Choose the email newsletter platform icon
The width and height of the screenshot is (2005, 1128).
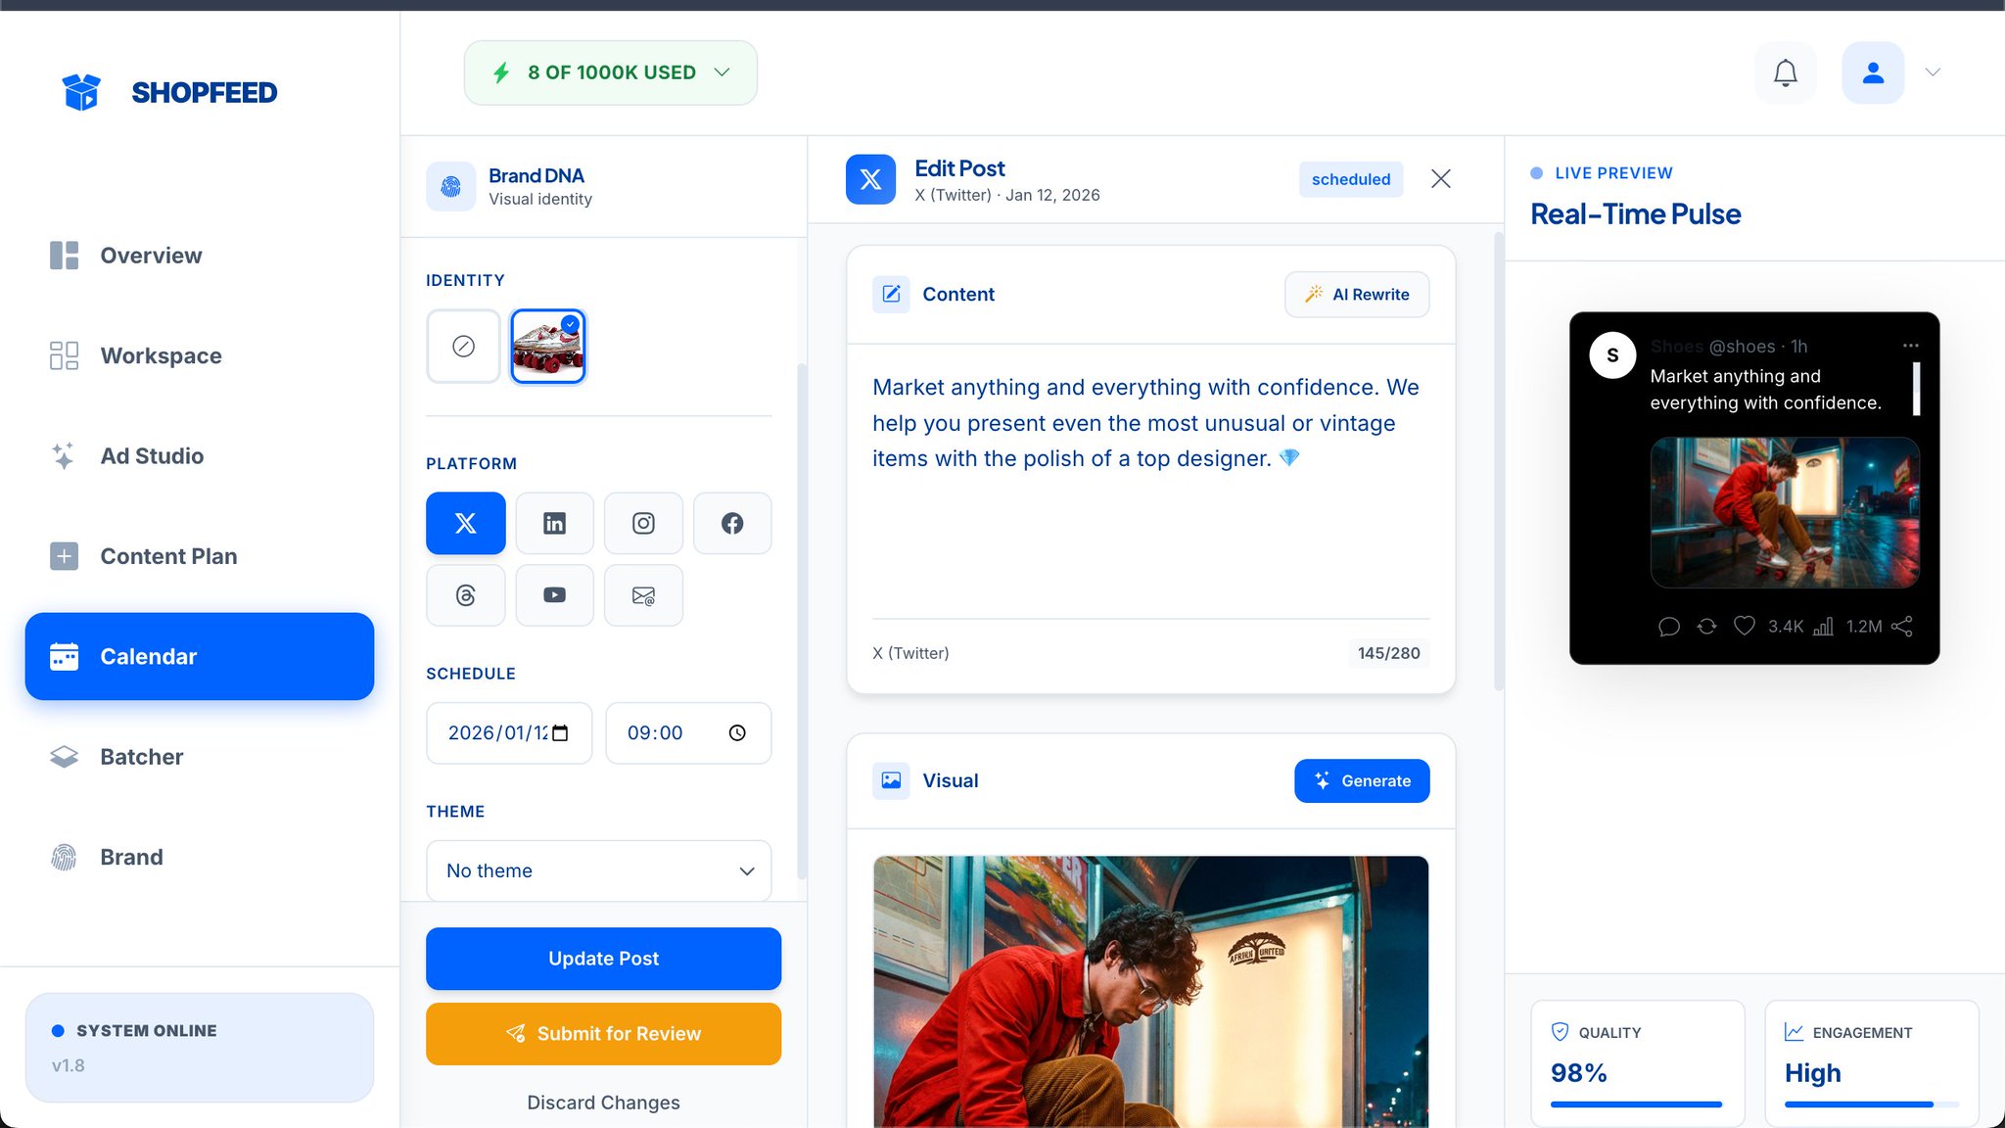(x=643, y=594)
